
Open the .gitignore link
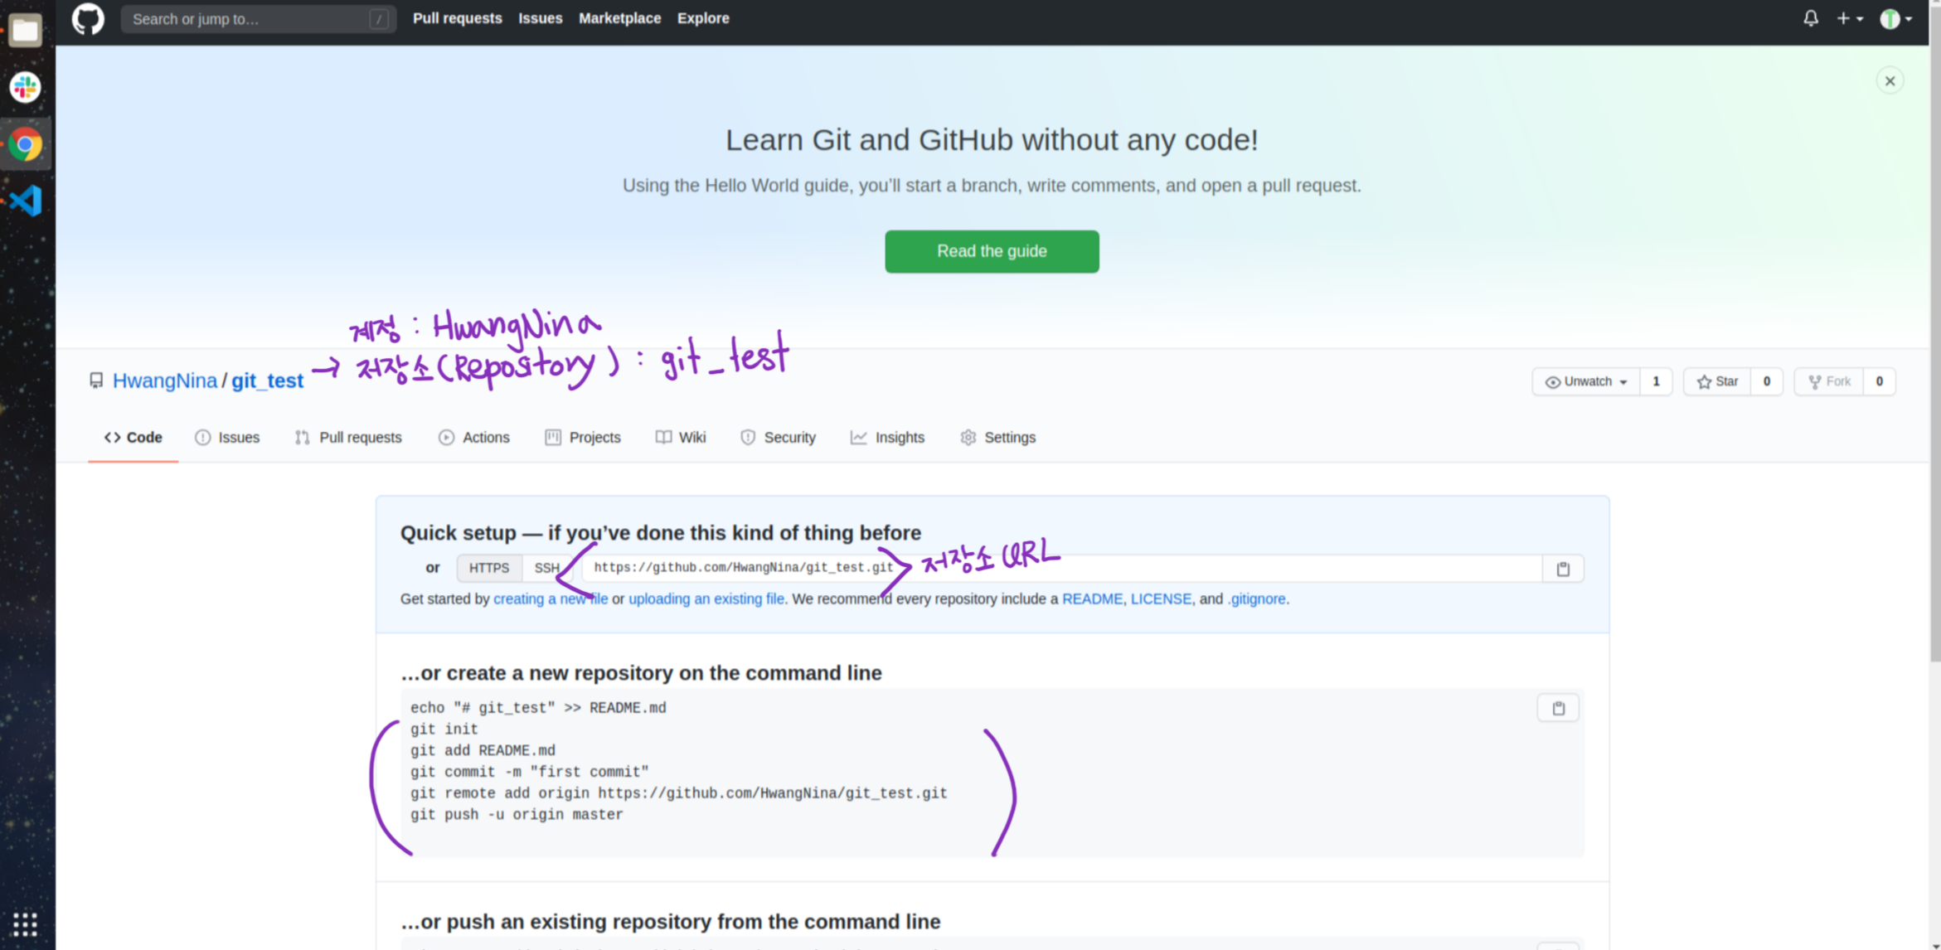(1256, 599)
